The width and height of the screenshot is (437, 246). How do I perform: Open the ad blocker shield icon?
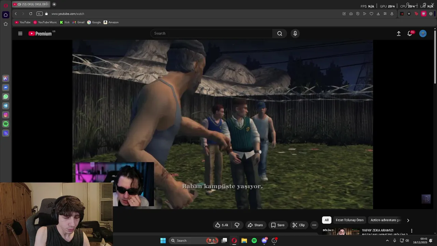358,14
